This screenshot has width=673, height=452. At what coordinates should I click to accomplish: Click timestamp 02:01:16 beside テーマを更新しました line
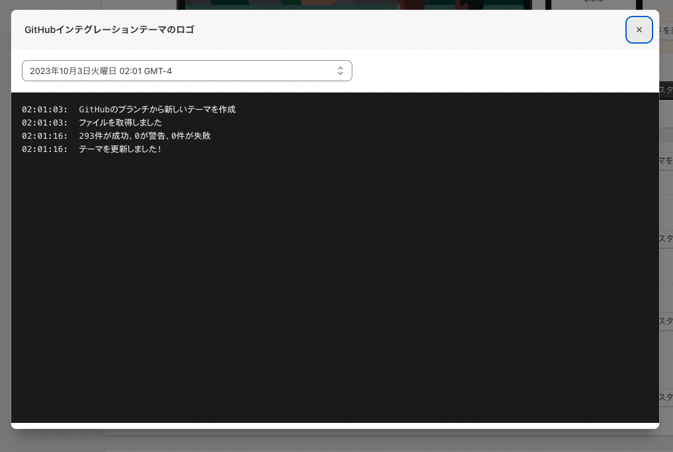45,149
